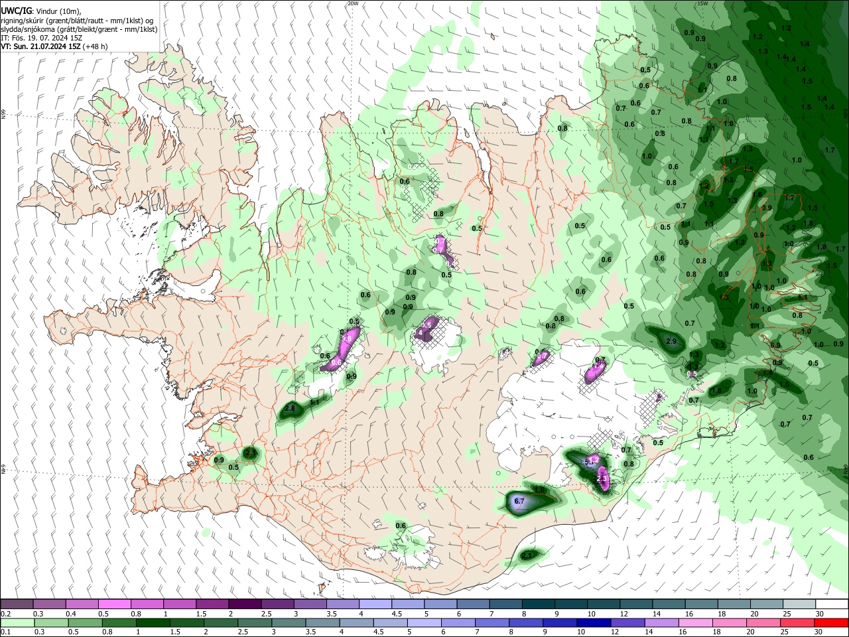Click the white 30 swatch ending the upper legend row
This screenshot has height=637, width=849.
pos(832,604)
